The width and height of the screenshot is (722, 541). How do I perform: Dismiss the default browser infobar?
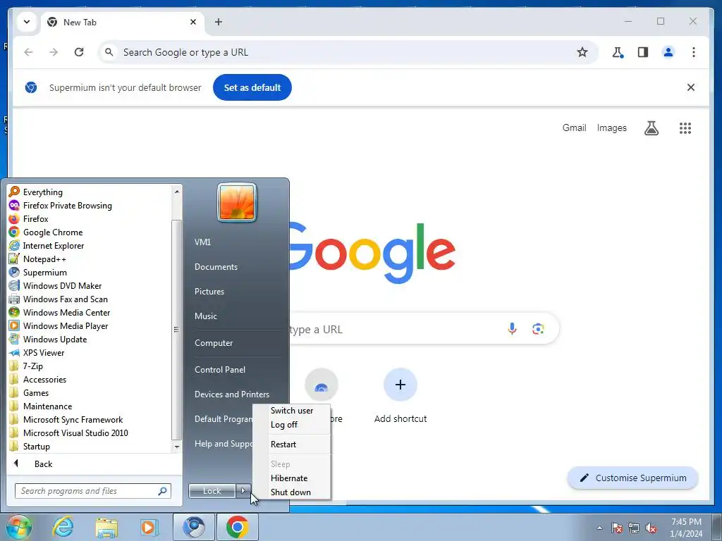click(691, 87)
